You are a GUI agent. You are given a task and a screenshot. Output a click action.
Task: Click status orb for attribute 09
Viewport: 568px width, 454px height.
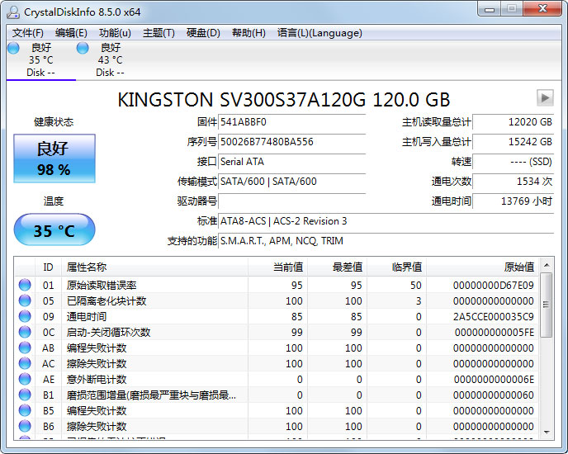pos(25,316)
